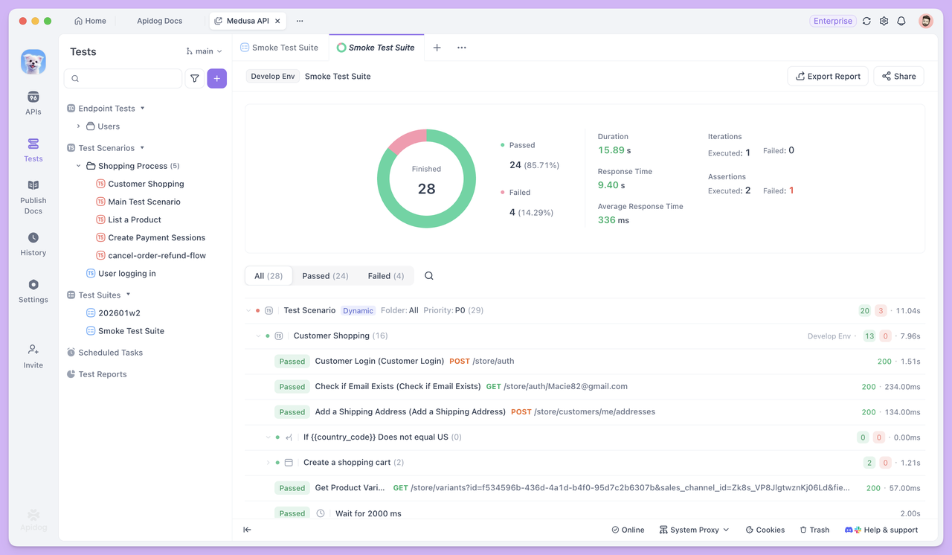Show the Failed (4) results tab
This screenshot has height=555, width=952.
[384, 275]
